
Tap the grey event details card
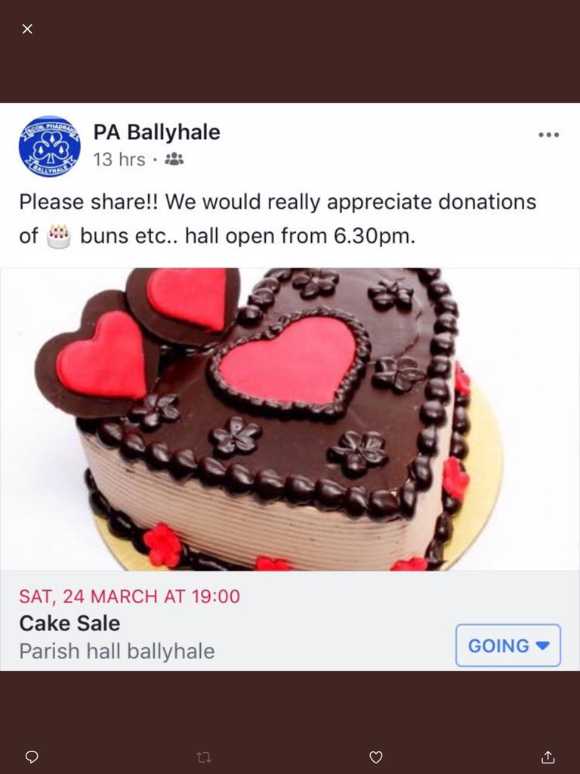[x=290, y=621]
